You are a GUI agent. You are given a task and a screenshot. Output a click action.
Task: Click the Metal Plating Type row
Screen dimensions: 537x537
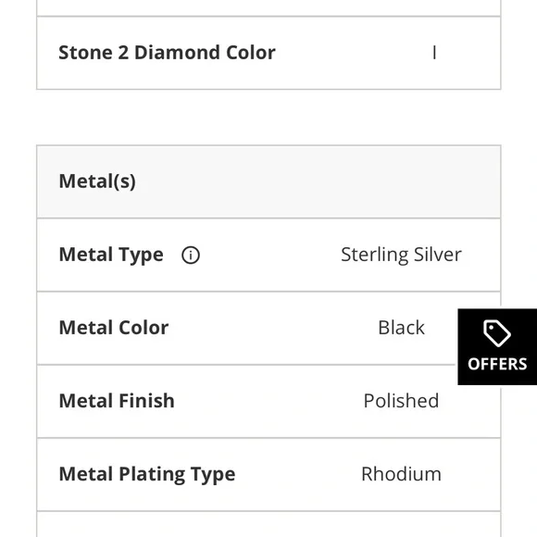[268, 475]
